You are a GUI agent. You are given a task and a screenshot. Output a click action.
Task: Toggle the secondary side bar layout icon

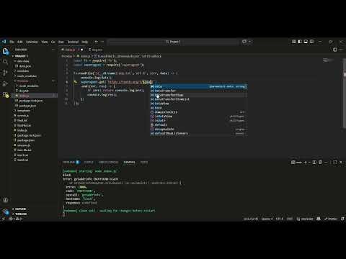click(x=311, y=42)
